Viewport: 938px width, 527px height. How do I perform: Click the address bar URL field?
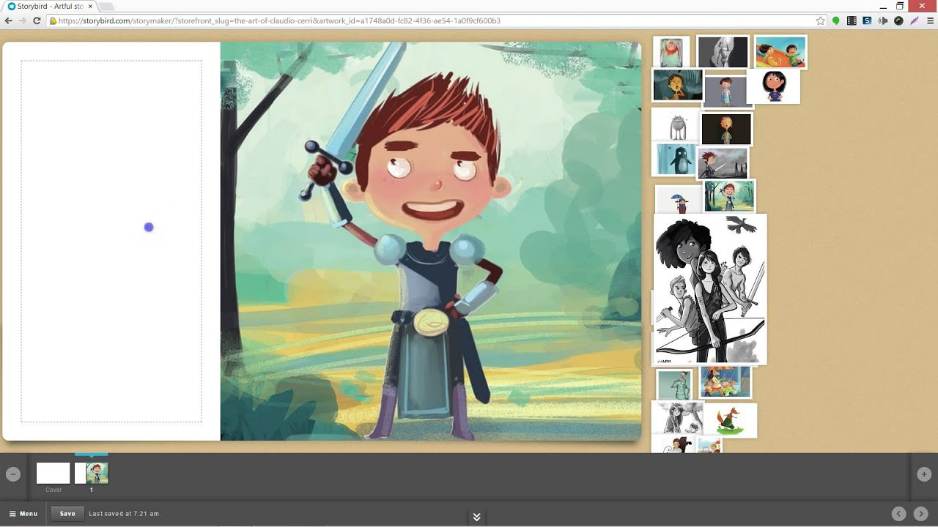pos(431,21)
